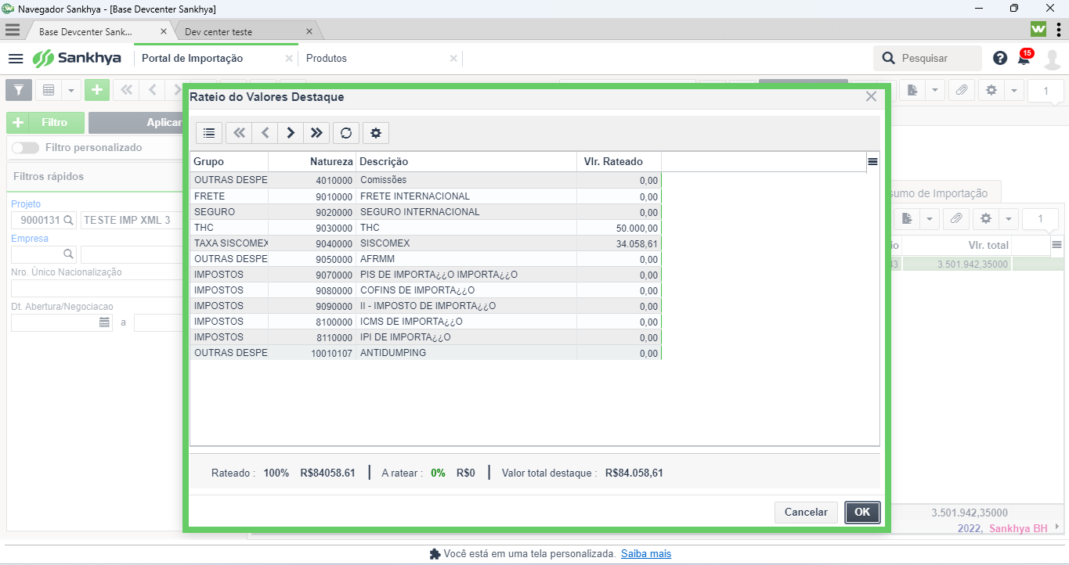Open settings gear in top toolbar

click(991, 90)
